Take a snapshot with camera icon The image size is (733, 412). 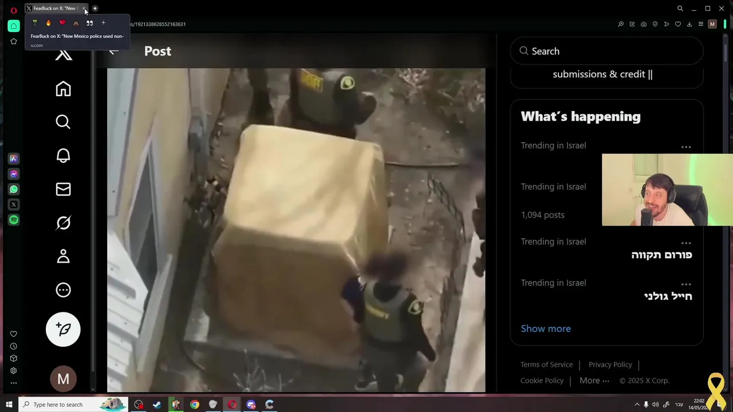coord(644,24)
